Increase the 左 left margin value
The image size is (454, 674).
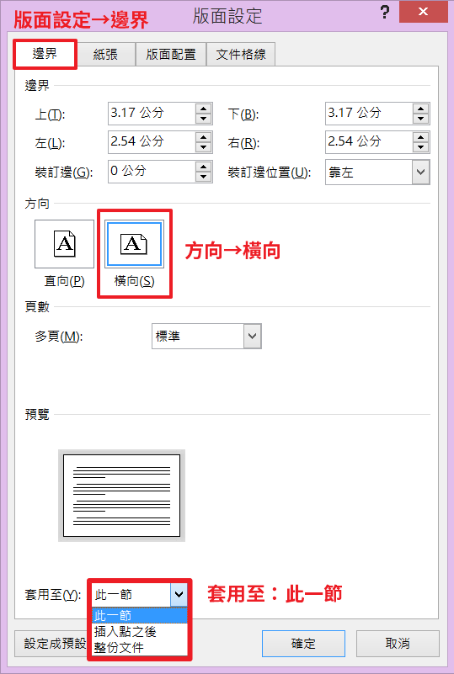(203, 137)
